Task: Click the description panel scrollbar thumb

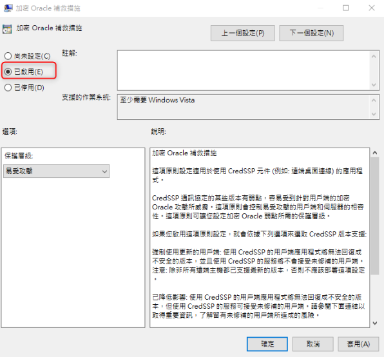Action: click(x=375, y=216)
